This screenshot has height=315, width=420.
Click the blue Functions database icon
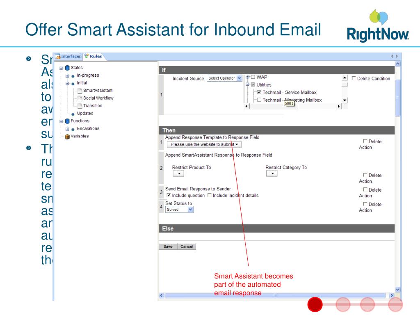67,121
